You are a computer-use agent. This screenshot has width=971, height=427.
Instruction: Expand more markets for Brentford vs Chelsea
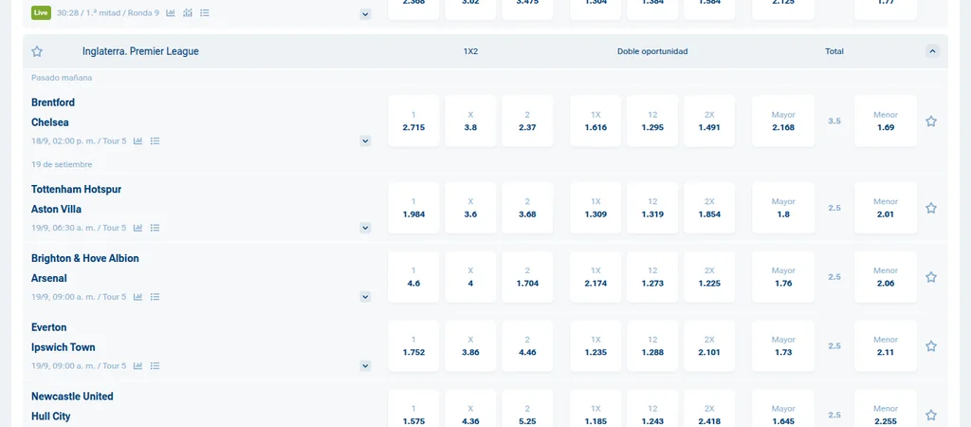[365, 141]
